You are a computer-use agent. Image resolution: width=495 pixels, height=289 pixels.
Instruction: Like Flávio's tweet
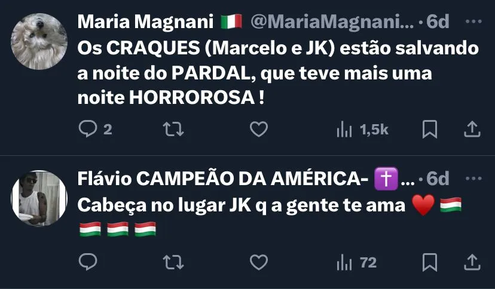[x=259, y=262]
